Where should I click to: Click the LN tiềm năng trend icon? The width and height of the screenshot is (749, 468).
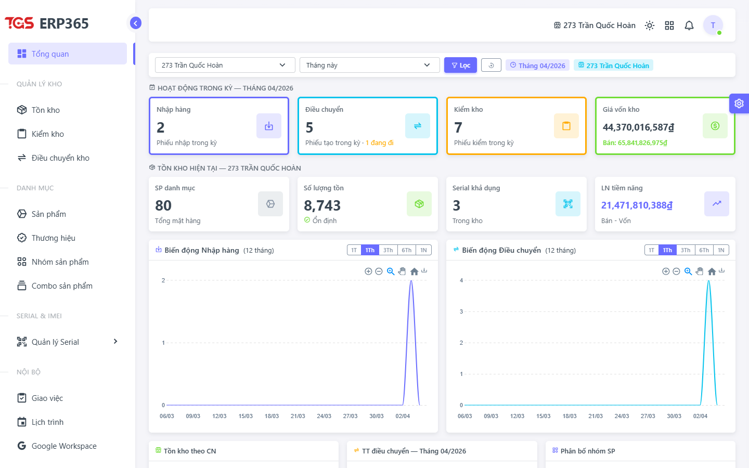[717, 204]
